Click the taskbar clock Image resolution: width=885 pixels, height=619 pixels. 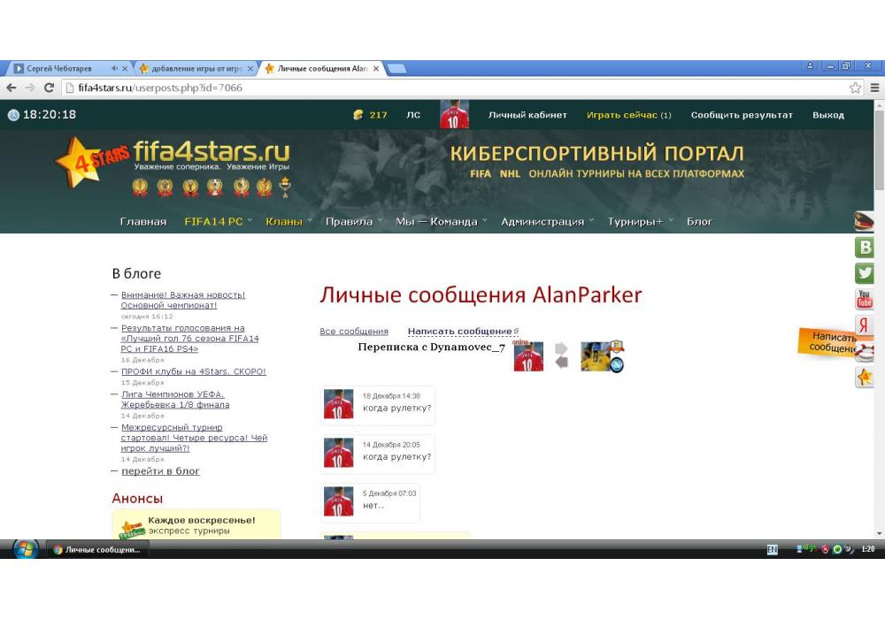[867, 549]
